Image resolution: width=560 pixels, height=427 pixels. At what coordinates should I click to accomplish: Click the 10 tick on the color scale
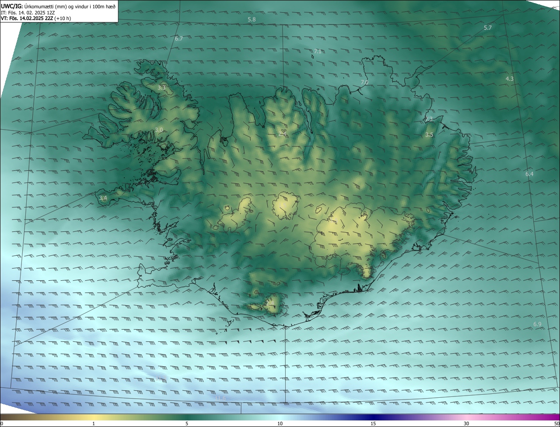tap(280, 424)
